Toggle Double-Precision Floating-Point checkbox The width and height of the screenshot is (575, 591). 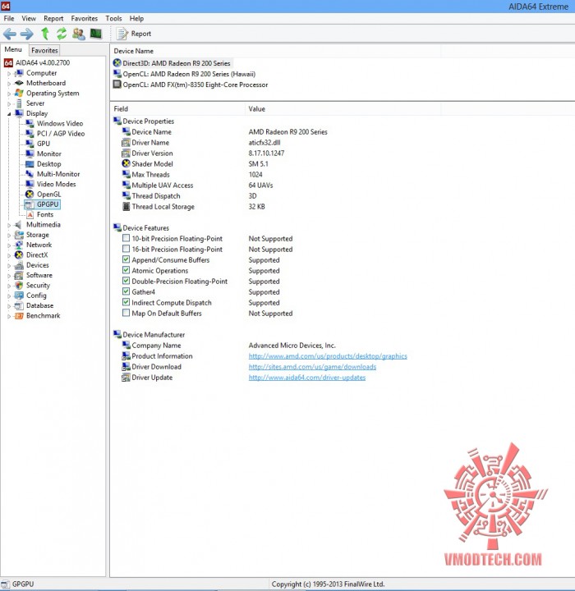coord(126,281)
